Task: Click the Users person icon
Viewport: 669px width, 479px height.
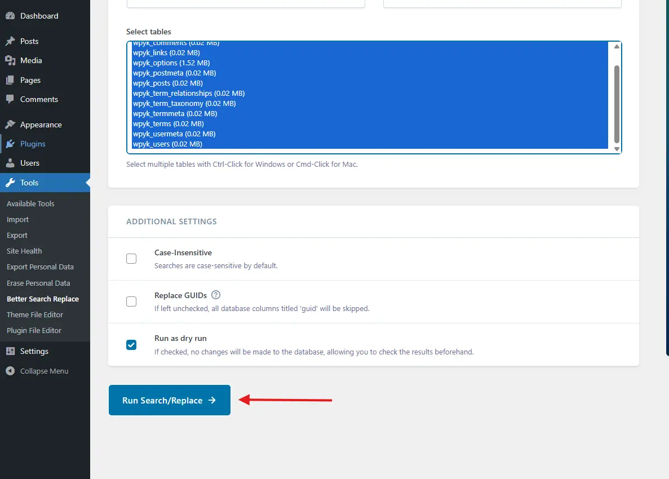Action: (10, 163)
